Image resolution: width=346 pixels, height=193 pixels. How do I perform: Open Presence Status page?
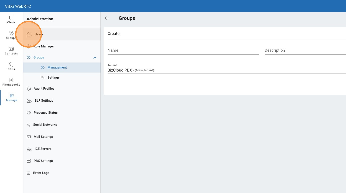click(x=46, y=113)
